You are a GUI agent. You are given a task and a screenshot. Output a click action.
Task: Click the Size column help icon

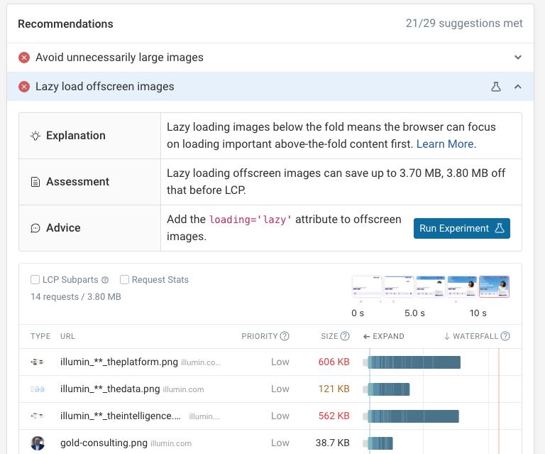(x=345, y=336)
